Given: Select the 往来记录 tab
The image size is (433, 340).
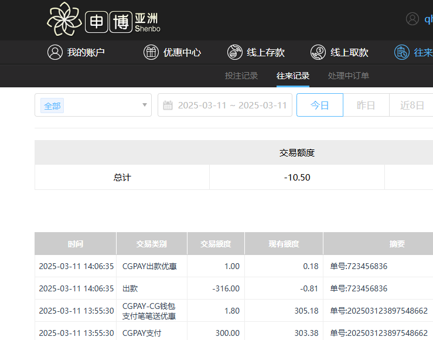Looking at the screenshot, I should pyautogui.click(x=293, y=76).
